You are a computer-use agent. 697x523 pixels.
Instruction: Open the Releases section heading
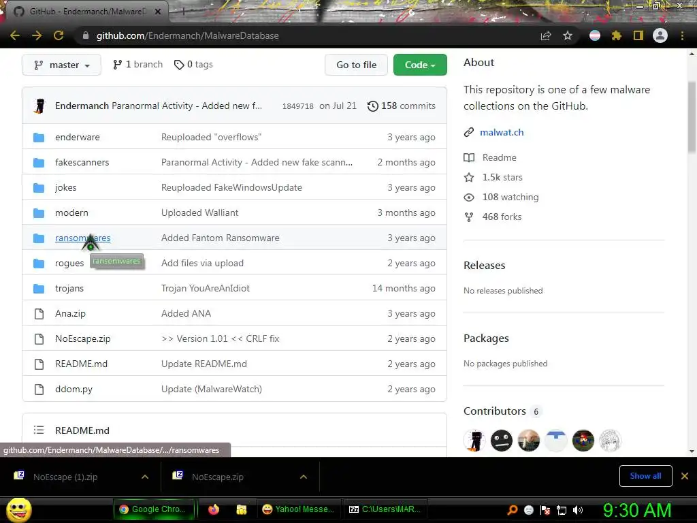[x=484, y=266]
